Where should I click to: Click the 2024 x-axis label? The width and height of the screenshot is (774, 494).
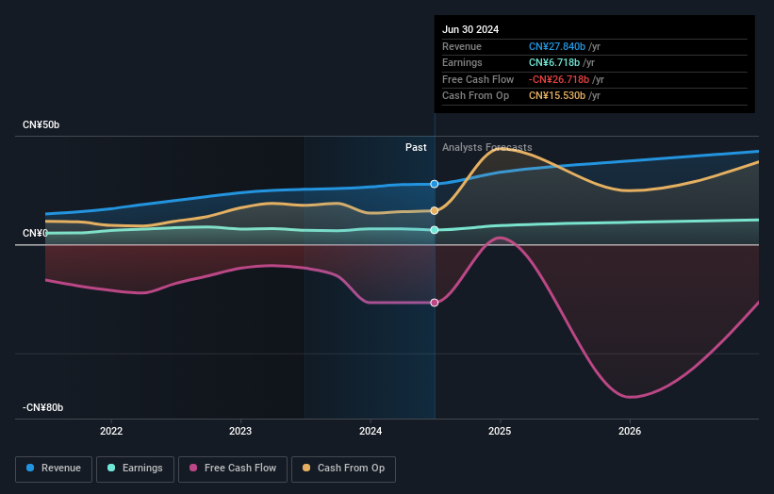(371, 431)
